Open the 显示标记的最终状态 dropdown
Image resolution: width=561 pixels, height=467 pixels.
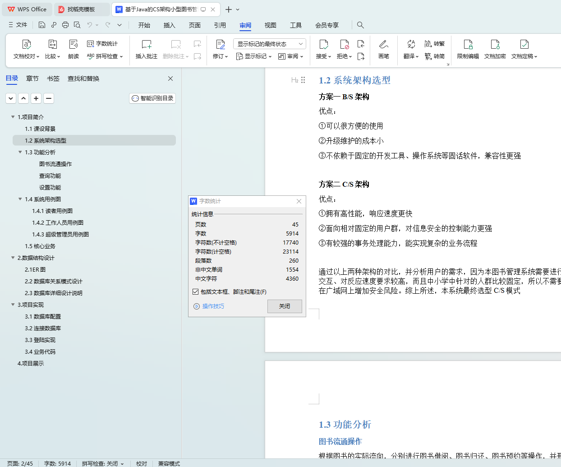(270, 44)
